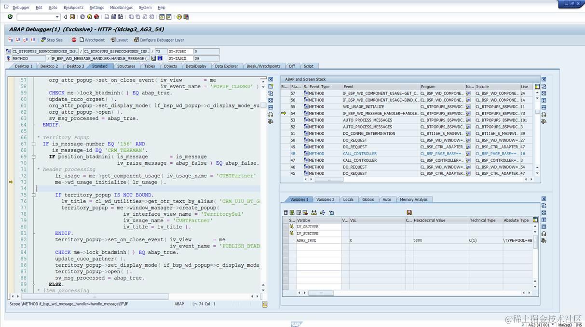Click the Customize Local Layout icon
The image size is (585, 327).
point(186,17)
